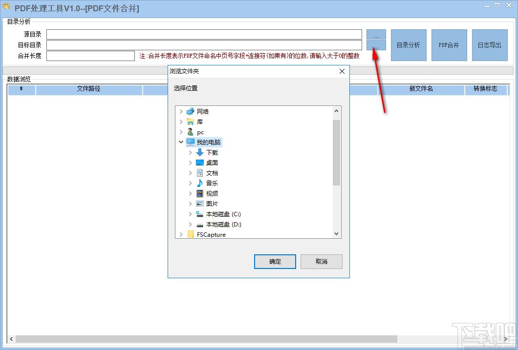Select the 视频 folder
518x350 pixels.
coord(212,193)
